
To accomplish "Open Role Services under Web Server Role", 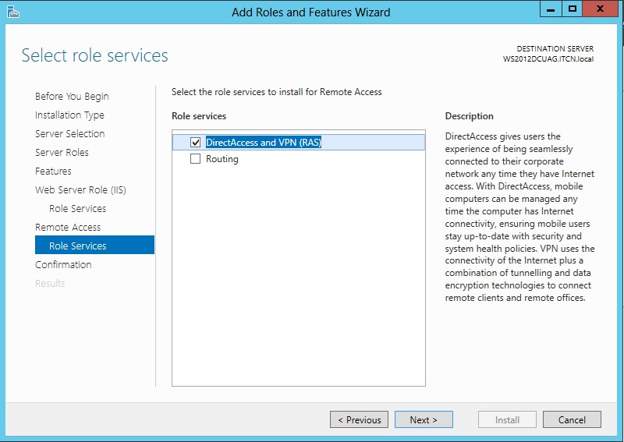I will (x=77, y=209).
